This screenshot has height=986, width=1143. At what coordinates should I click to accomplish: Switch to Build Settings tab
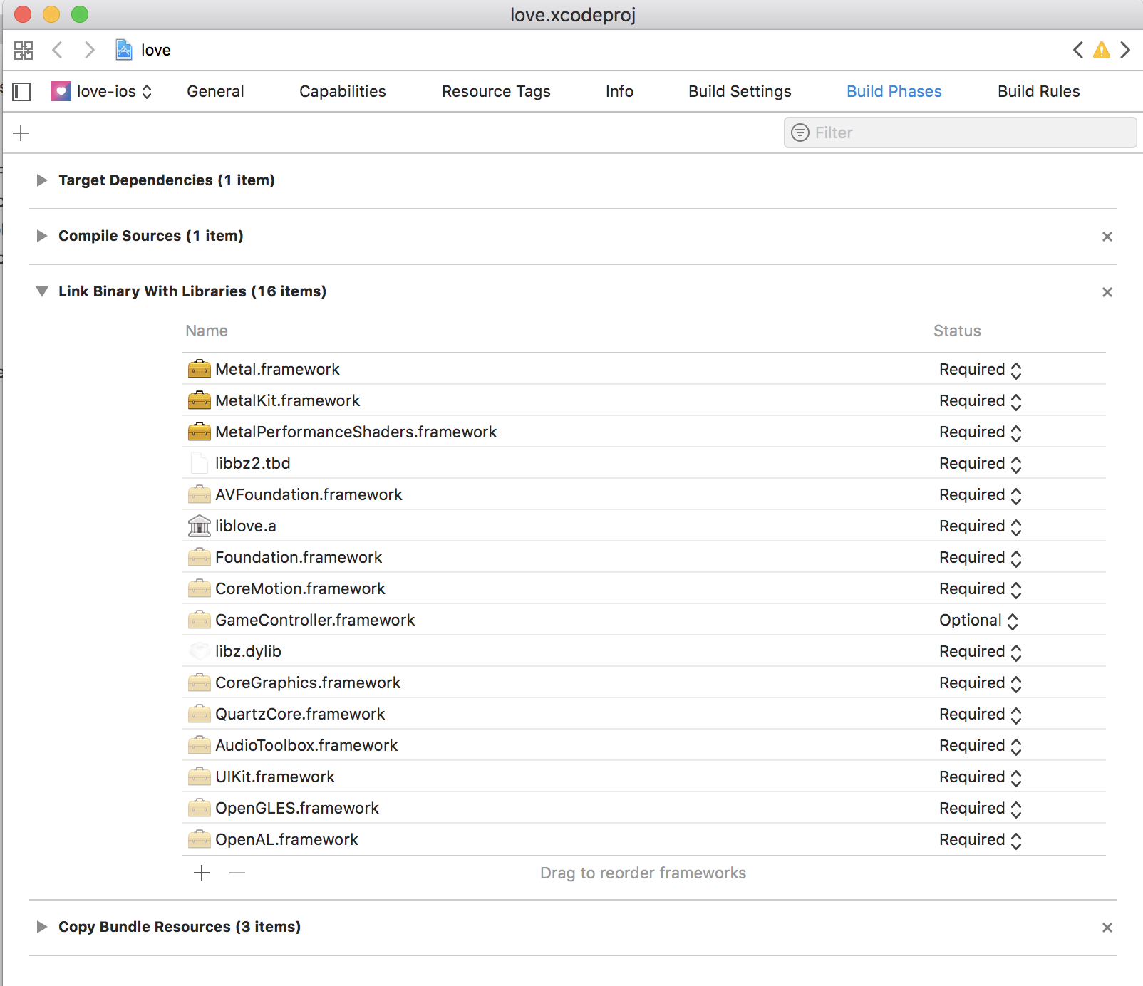(740, 91)
